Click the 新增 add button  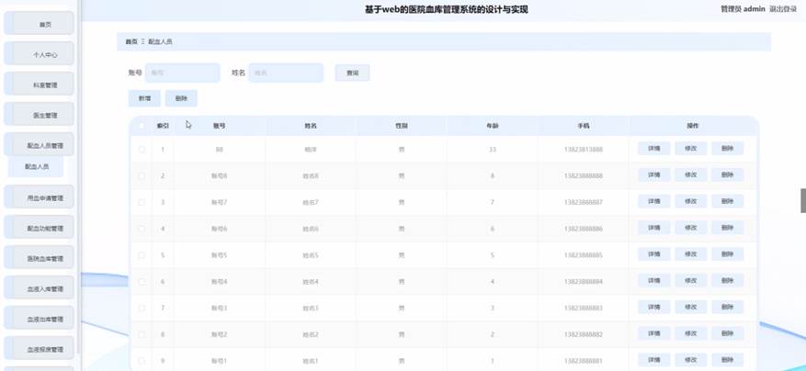[144, 98]
